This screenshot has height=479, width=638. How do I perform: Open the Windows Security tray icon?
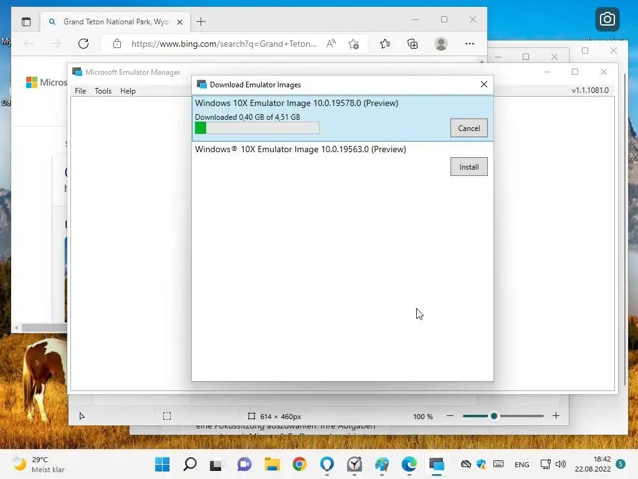pyautogui.click(x=482, y=464)
